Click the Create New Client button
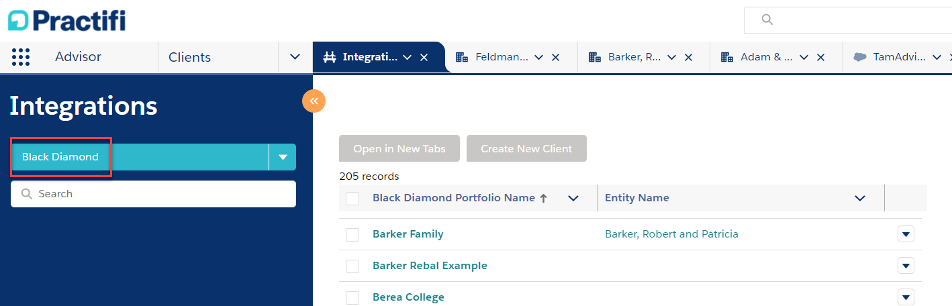The image size is (952, 306). click(526, 148)
